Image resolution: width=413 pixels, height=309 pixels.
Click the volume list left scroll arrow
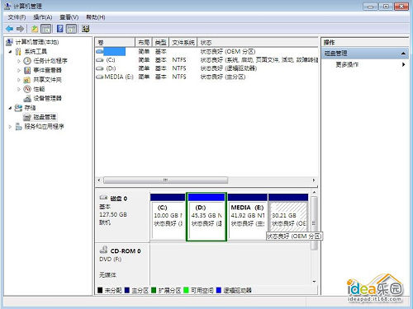99,180
